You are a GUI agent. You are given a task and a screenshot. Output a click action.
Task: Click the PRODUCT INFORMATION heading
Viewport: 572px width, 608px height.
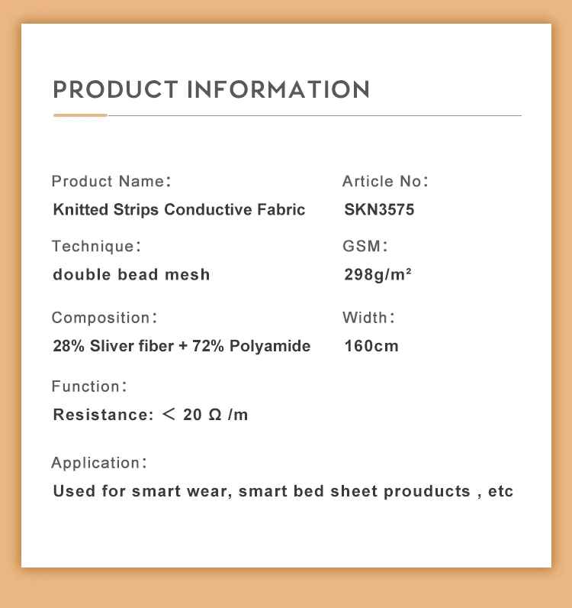211,89
